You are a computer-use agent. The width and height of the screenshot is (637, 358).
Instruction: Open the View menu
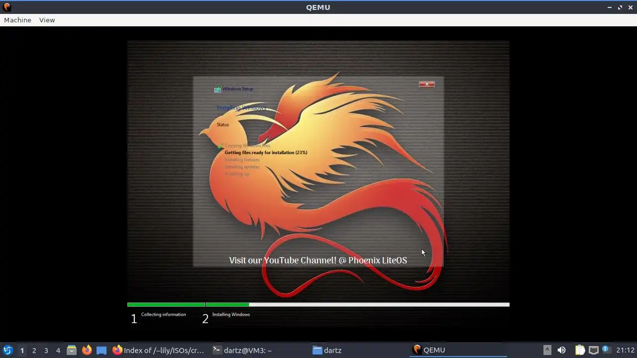47,20
